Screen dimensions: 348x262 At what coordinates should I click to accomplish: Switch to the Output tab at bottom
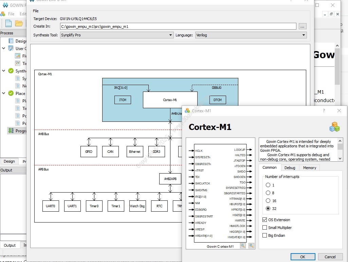click(x=10, y=245)
